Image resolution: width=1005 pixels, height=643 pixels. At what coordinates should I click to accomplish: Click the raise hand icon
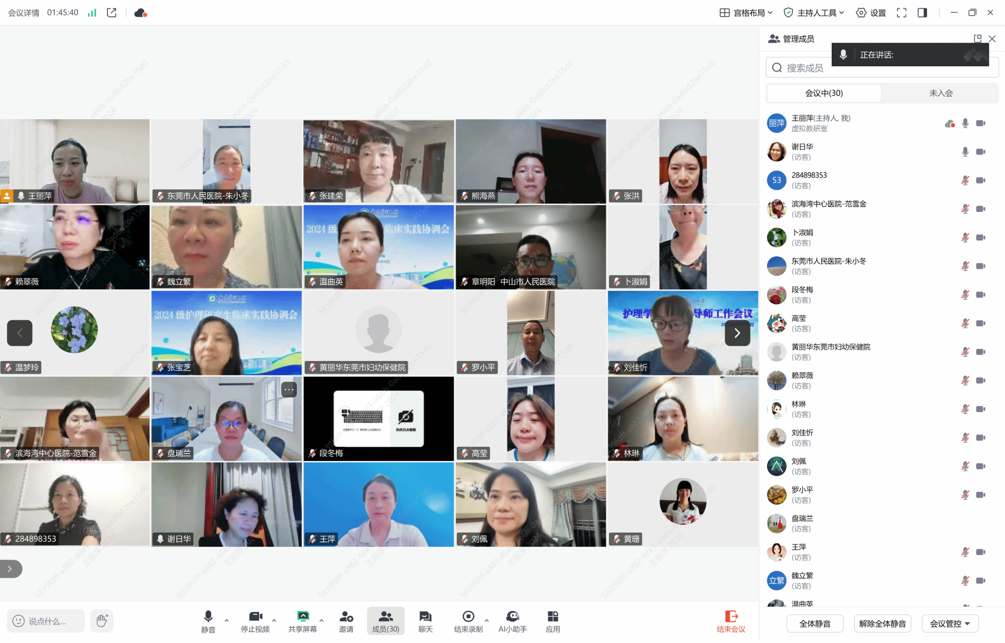pos(102,621)
